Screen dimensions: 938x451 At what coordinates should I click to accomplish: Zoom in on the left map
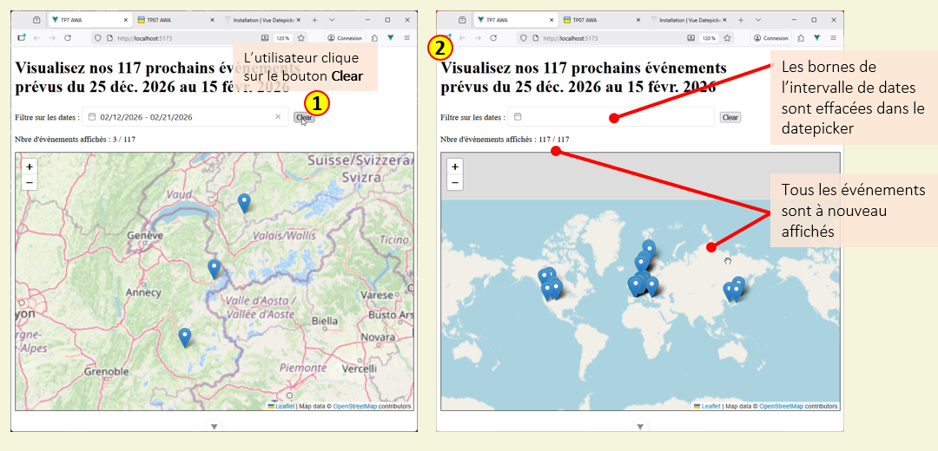pyautogui.click(x=30, y=167)
